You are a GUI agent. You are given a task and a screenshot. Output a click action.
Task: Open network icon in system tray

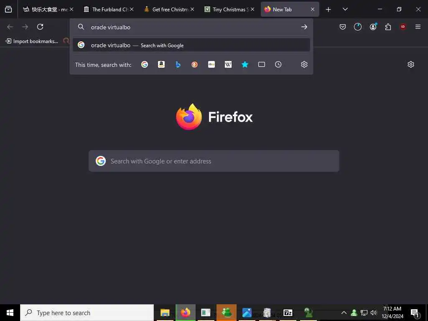click(364, 313)
